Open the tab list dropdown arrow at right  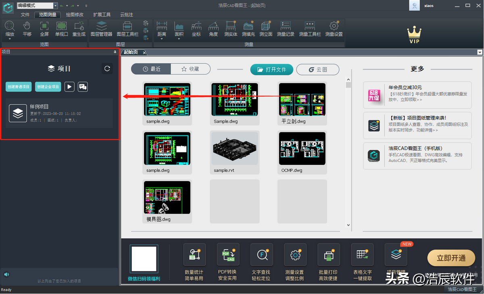pyautogui.click(x=480, y=52)
